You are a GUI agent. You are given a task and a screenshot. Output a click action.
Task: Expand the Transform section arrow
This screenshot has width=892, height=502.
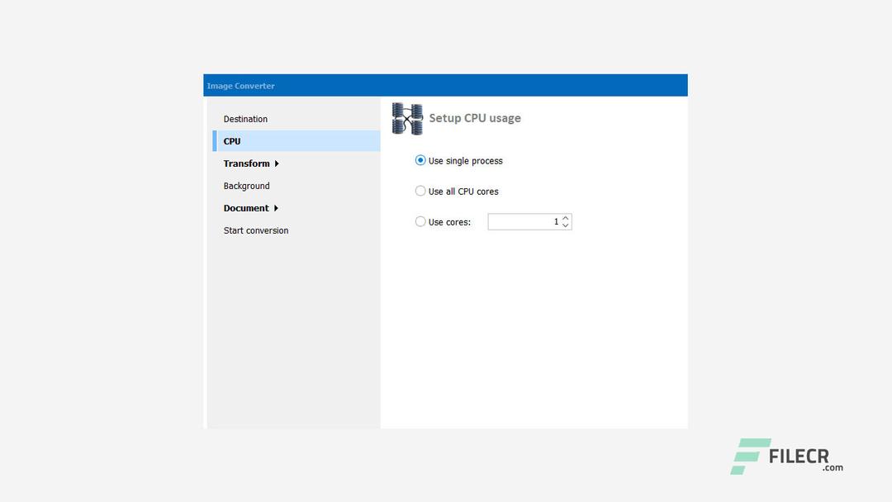278,163
